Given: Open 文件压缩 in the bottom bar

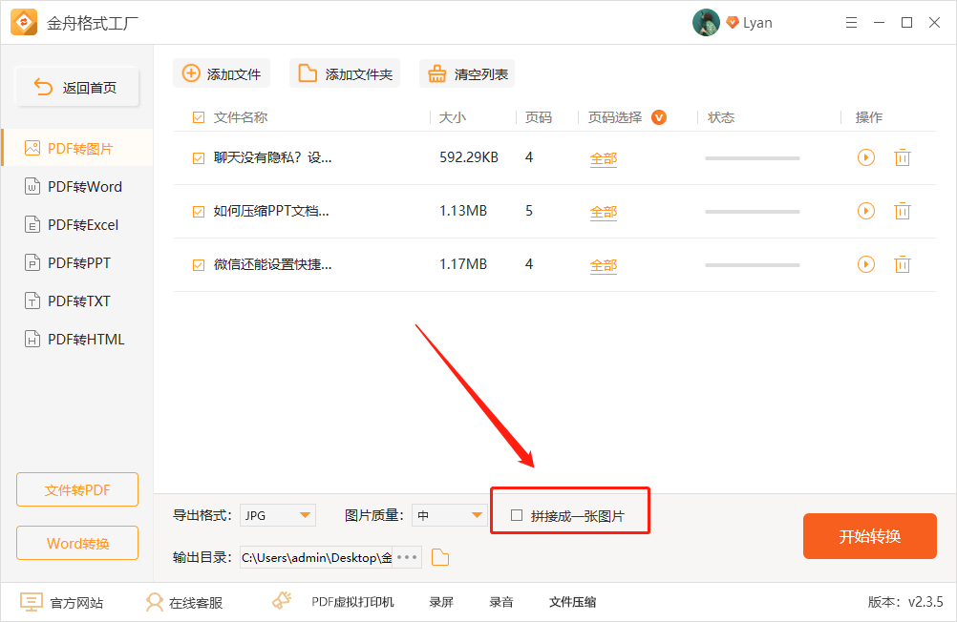Looking at the screenshot, I should tap(572, 603).
